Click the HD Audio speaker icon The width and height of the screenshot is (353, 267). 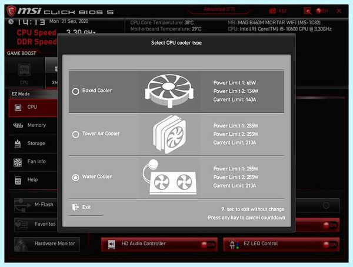coord(111,244)
